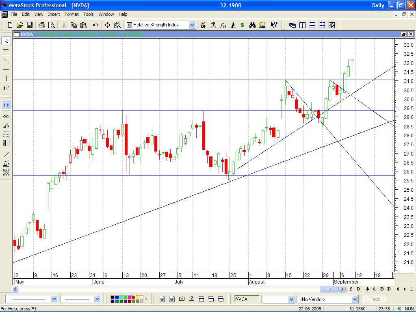Select the horizontal line drawing tool
The height and width of the screenshot is (312, 416).
pos(6,70)
